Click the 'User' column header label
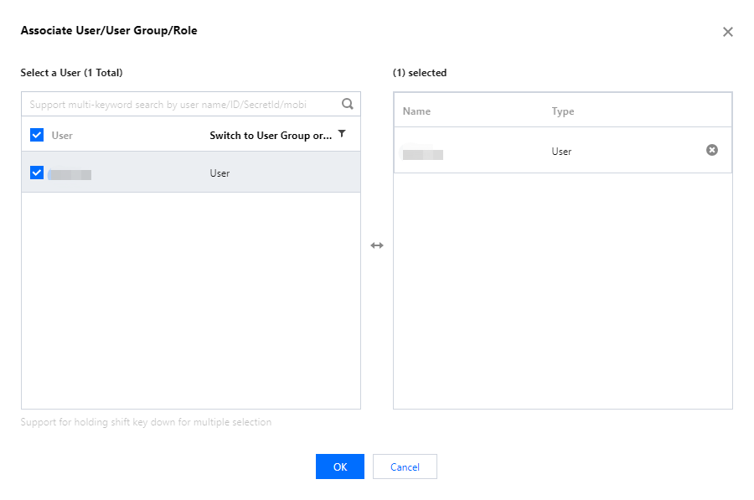The image size is (754, 500). pos(62,135)
